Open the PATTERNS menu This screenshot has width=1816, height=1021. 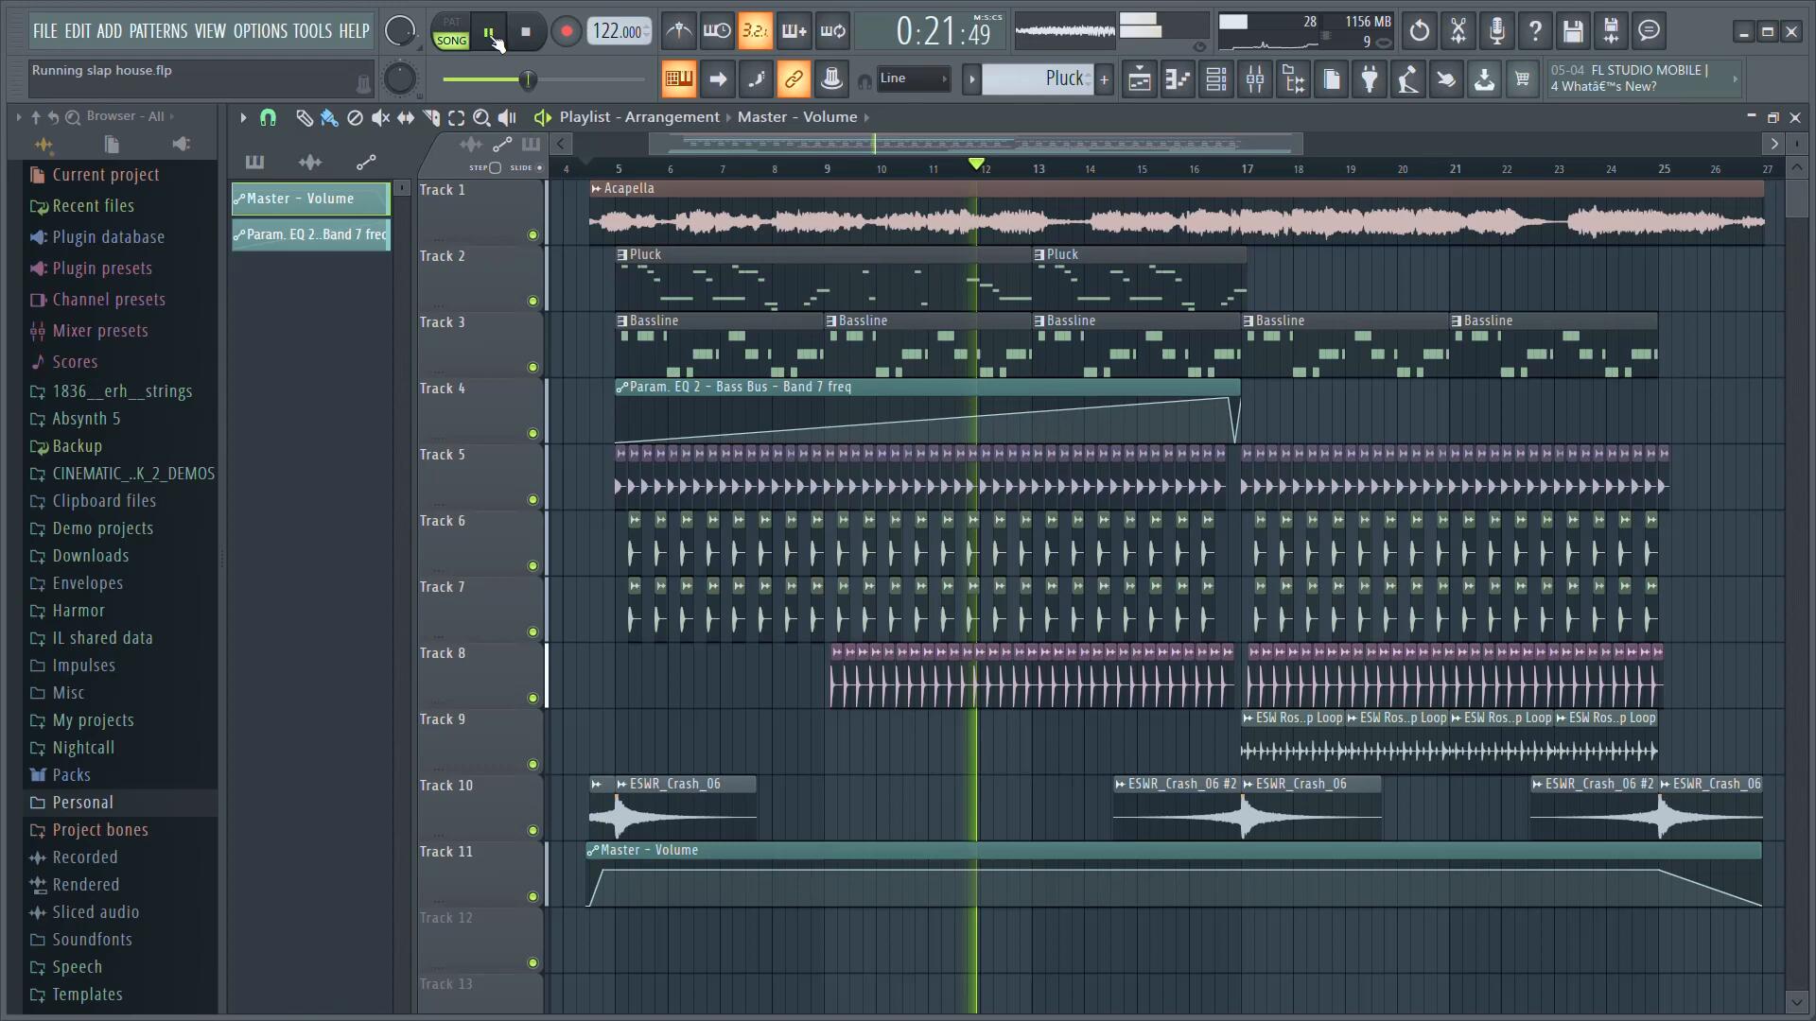click(x=158, y=31)
